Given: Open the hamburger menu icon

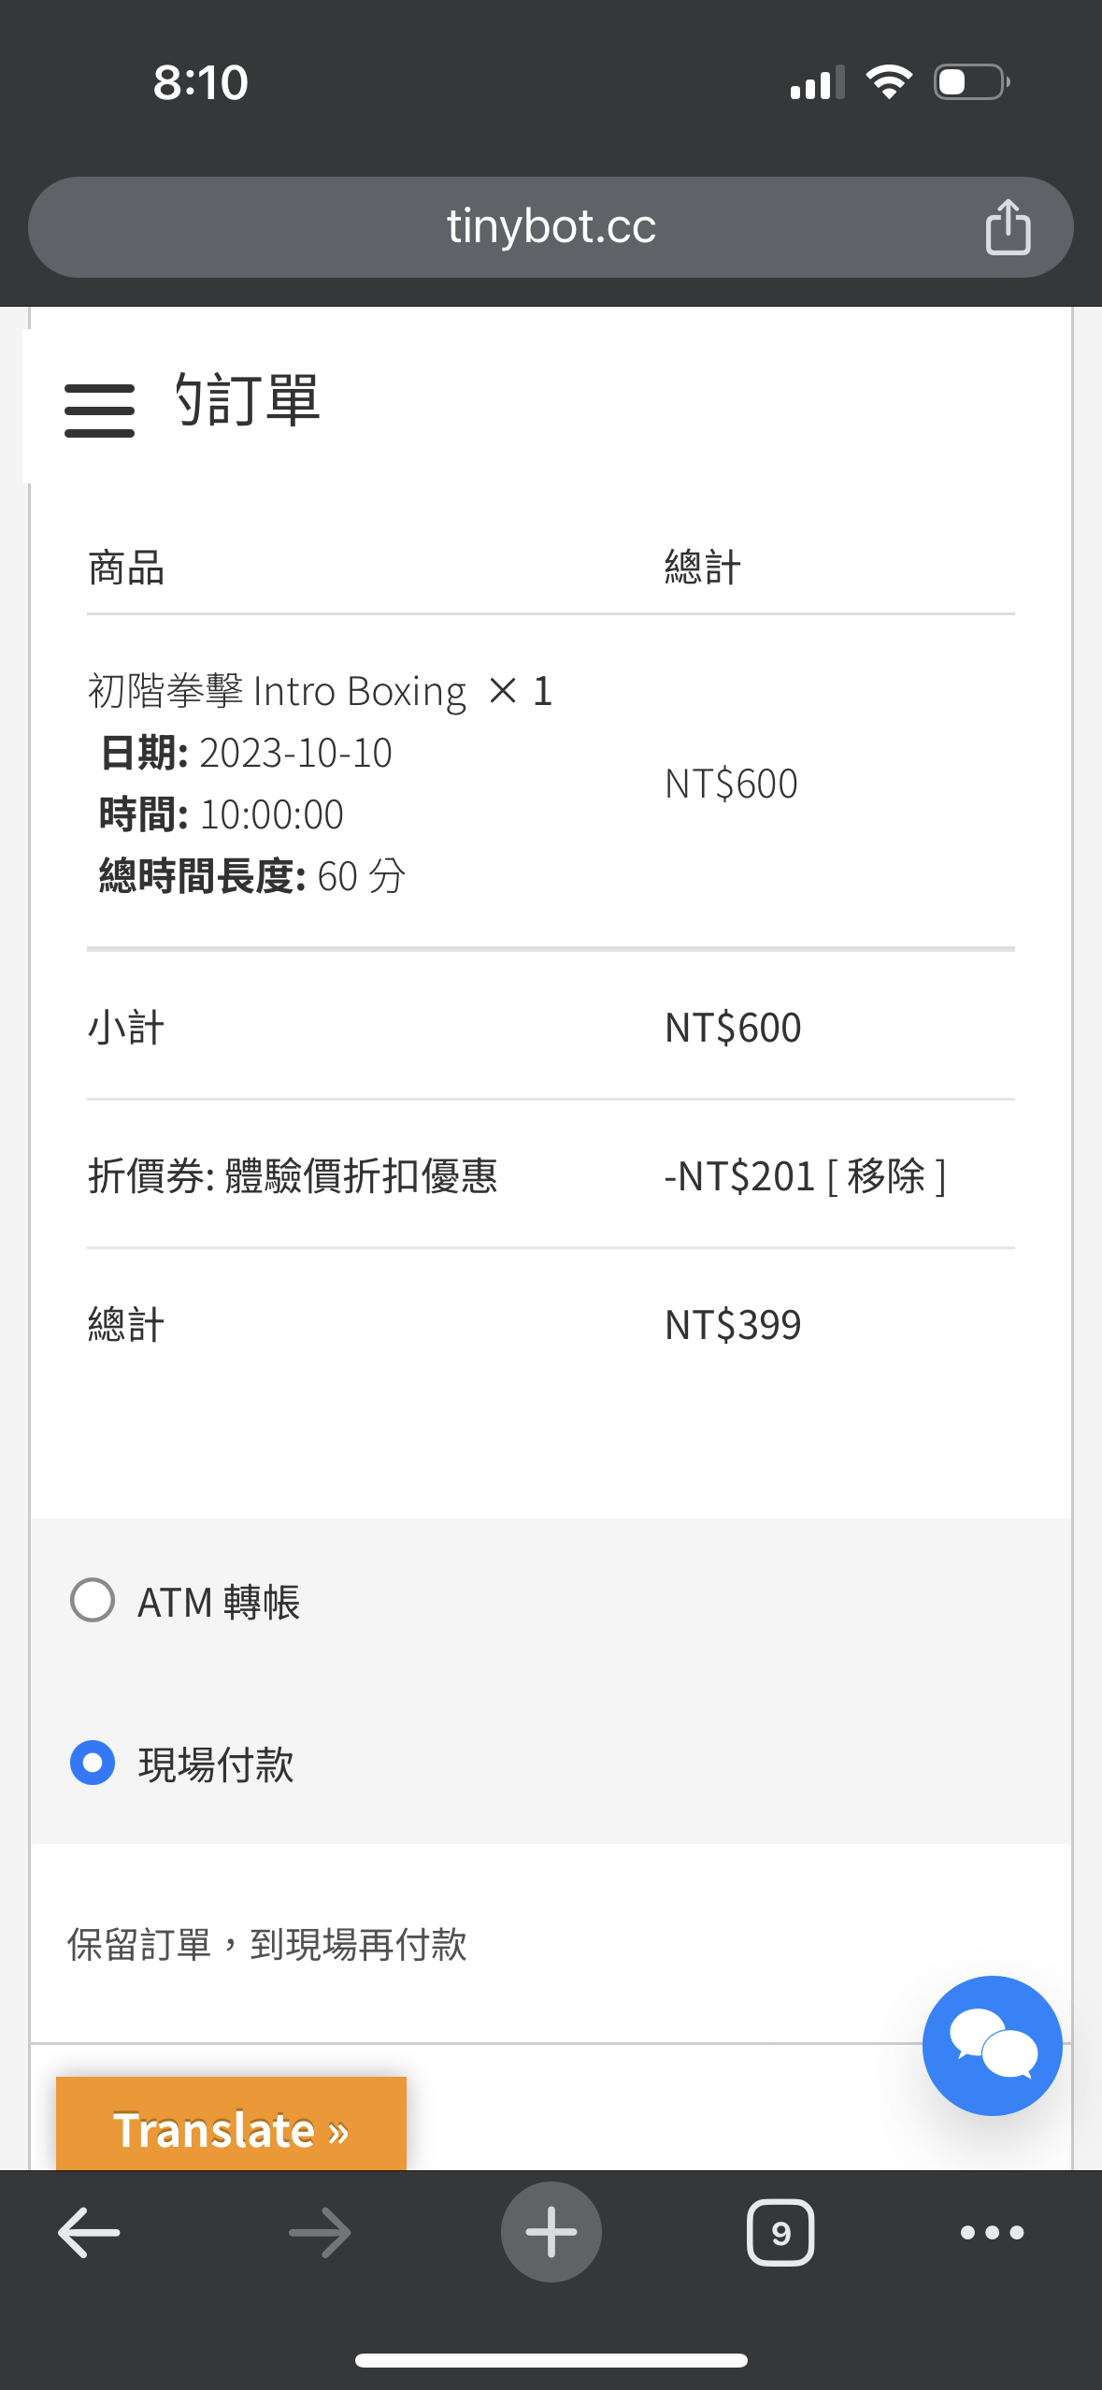Looking at the screenshot, I should 99,410.
